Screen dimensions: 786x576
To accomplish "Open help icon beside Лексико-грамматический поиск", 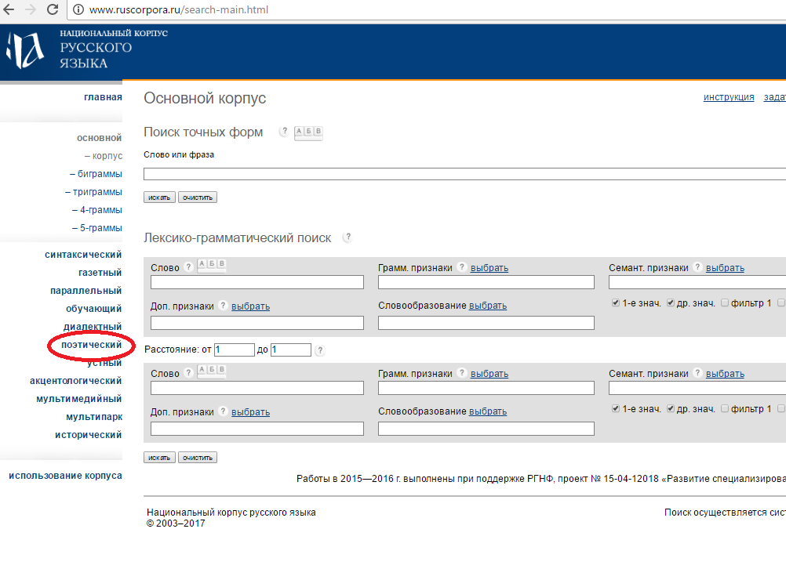I will coord(348,237).
